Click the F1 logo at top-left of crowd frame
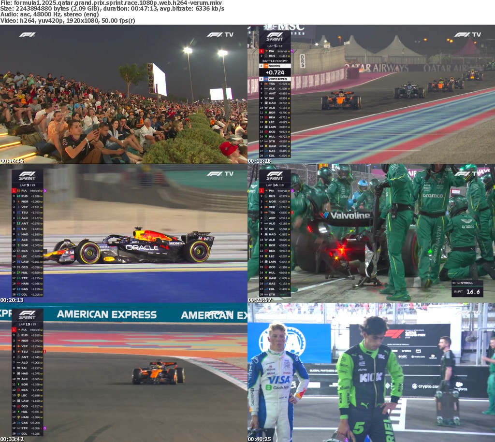Image resolution: width=495 pixels, height=442 pixels. click(27, 34)
